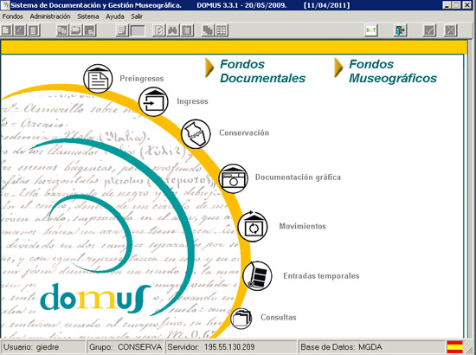Click the 'Servidor: 195.55.130.209' status entry
The image size is (476, 355).
(231, 347)
